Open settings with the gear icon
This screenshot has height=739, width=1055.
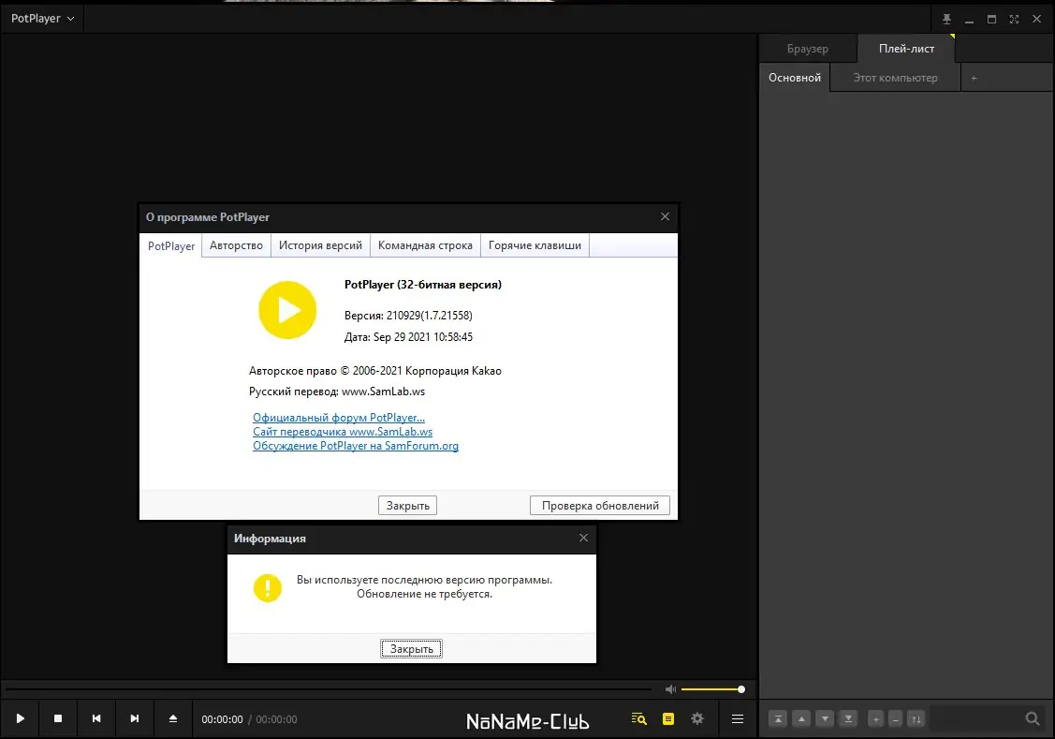pos(697,718)
